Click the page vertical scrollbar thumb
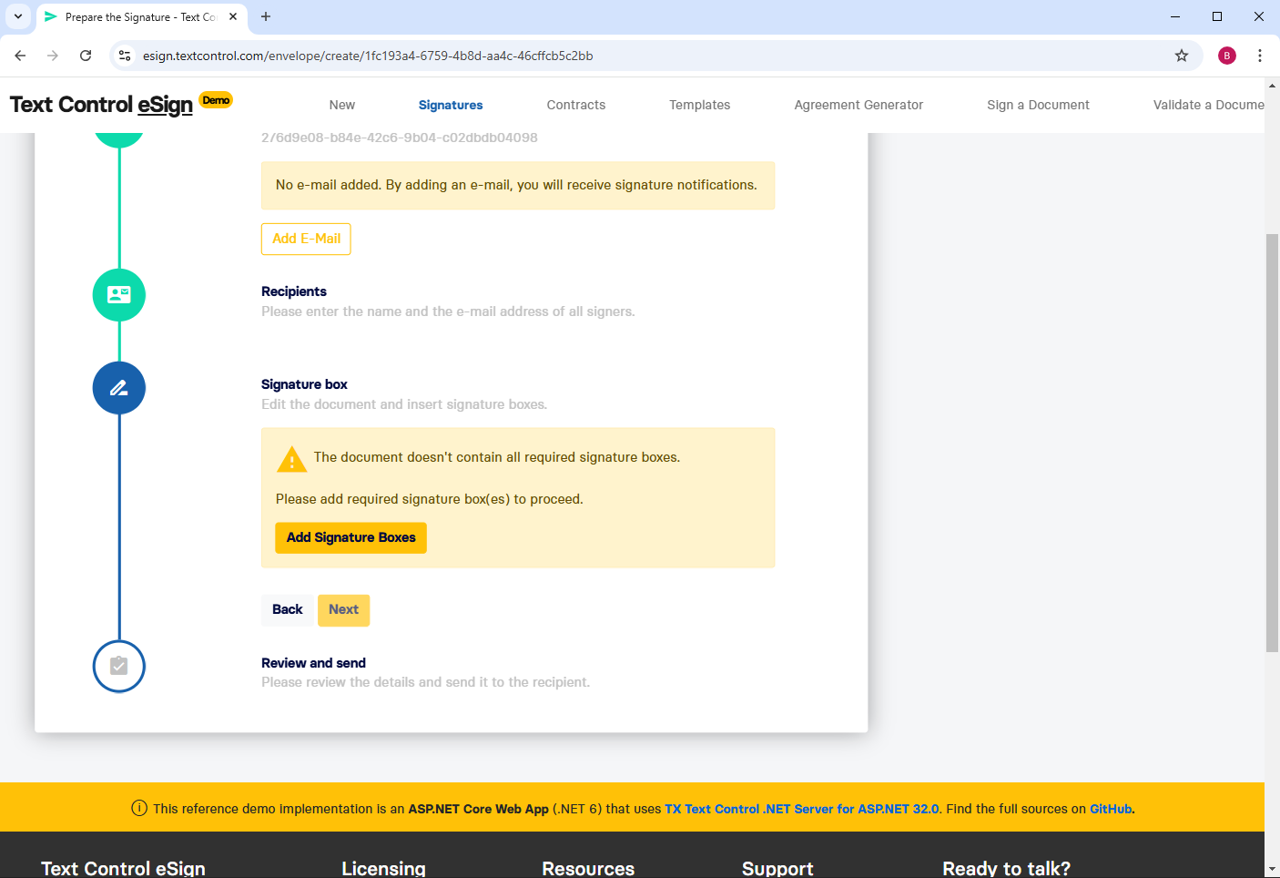 pyautogui.click(x=1272, y=443)
